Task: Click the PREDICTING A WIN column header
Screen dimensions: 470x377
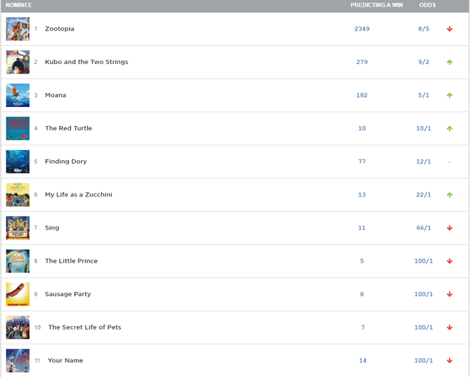Action: [377, 5]
